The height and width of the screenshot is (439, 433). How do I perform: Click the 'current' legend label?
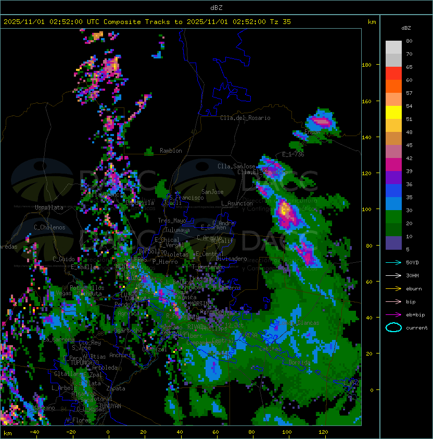click(417, 328)
